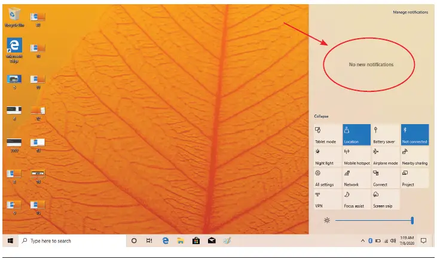The image size is (437, 259).
Task: Select desktop file labeled 9
Action: point(14,208)
